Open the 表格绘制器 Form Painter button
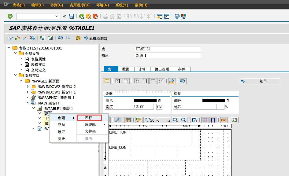Image resolution: width=289 pixels, height=176 pixels. pyautogui.click(x=95, y=38)
